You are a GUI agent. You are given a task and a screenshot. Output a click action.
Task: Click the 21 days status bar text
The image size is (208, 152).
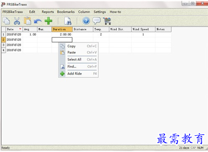pyautogui.click(x=184, y=148)
